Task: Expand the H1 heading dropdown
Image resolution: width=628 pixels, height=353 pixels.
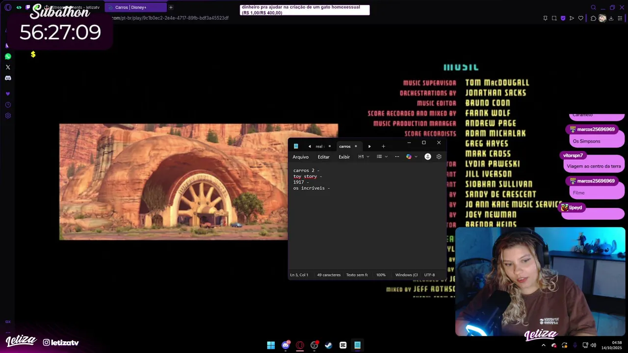Action: pyautogui.click(x=364, y=157)
